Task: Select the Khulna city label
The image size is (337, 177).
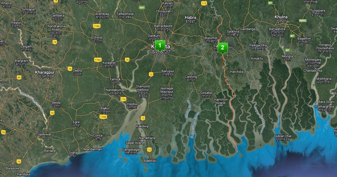Action: (x=281, y=17)
